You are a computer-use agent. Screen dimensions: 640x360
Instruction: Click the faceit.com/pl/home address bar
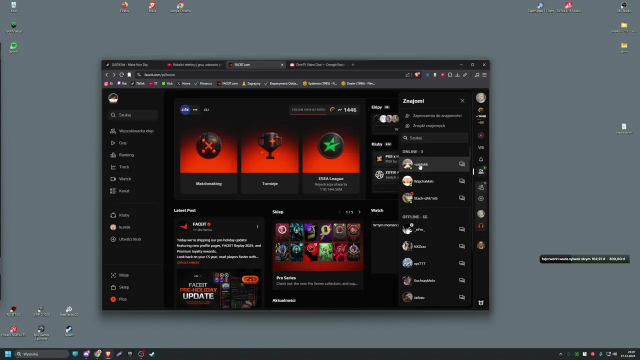coord(270,74)
